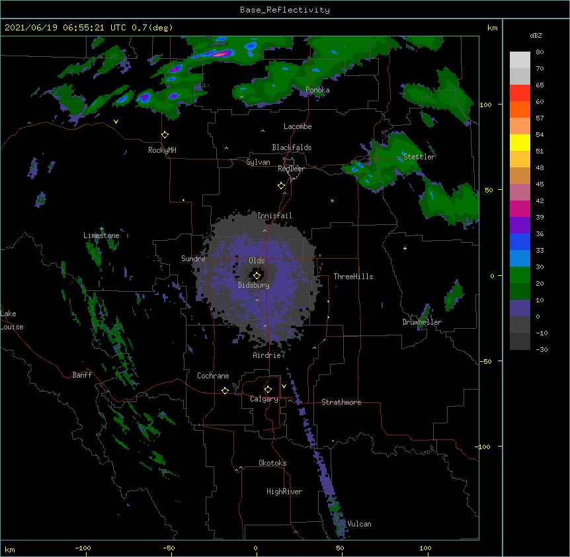Click the Olds label
The image size is (570, 557).
pyautogui.click(x=257, y=261)
